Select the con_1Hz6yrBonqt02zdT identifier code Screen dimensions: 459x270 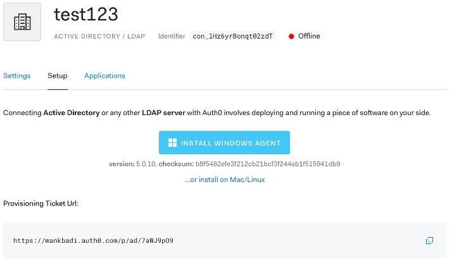pyautogui.click(x=233, y=36)
